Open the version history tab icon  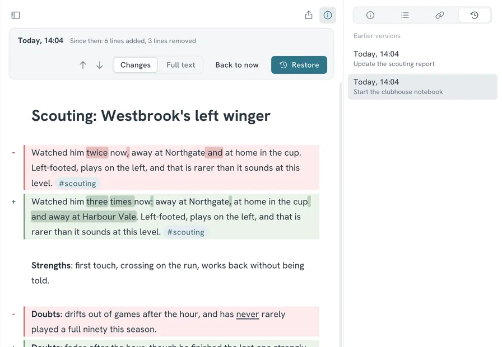475,15
